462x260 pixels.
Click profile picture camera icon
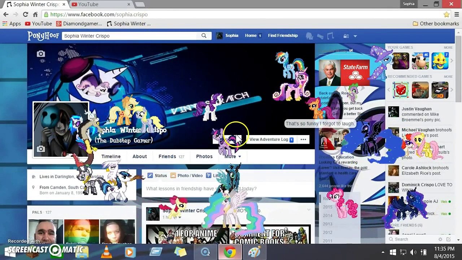click(x=41, y=149)
